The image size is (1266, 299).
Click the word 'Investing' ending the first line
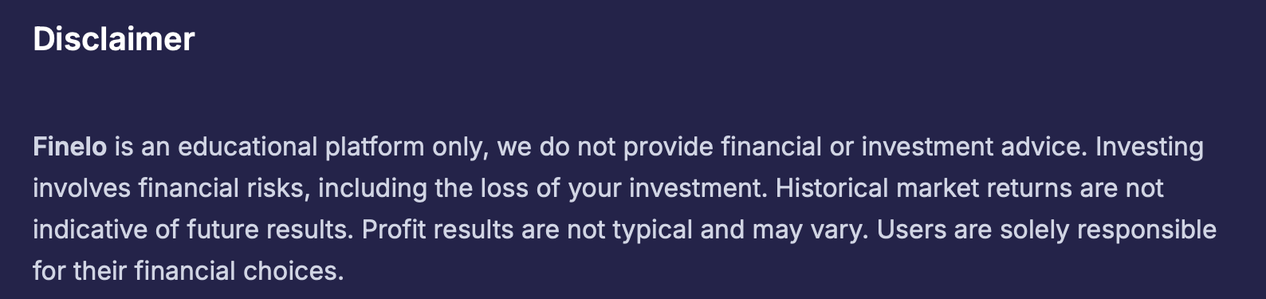[1150, 148]
